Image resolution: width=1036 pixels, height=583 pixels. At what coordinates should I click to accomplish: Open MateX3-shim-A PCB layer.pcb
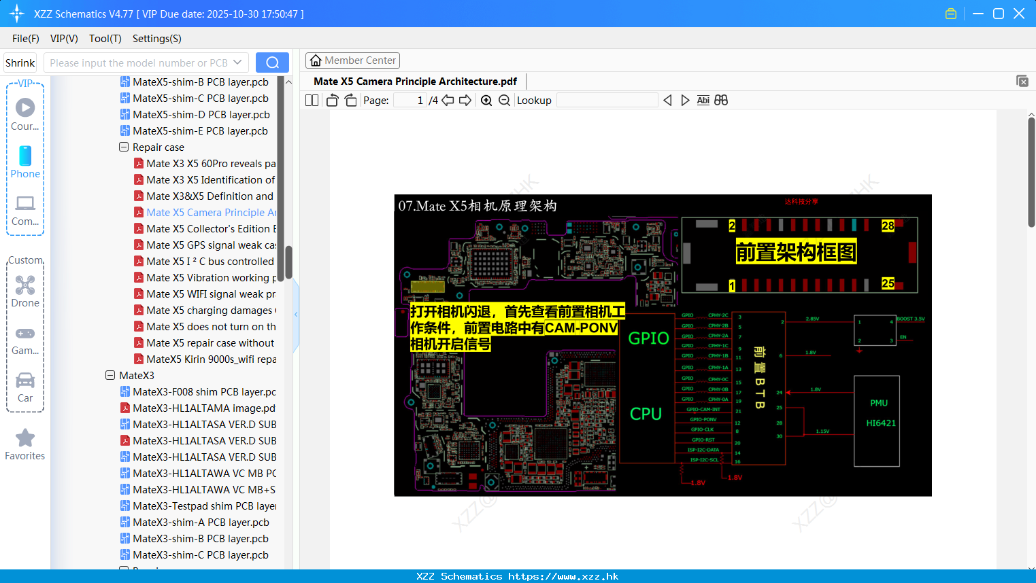pyautogui.click(x=195, y=523)
